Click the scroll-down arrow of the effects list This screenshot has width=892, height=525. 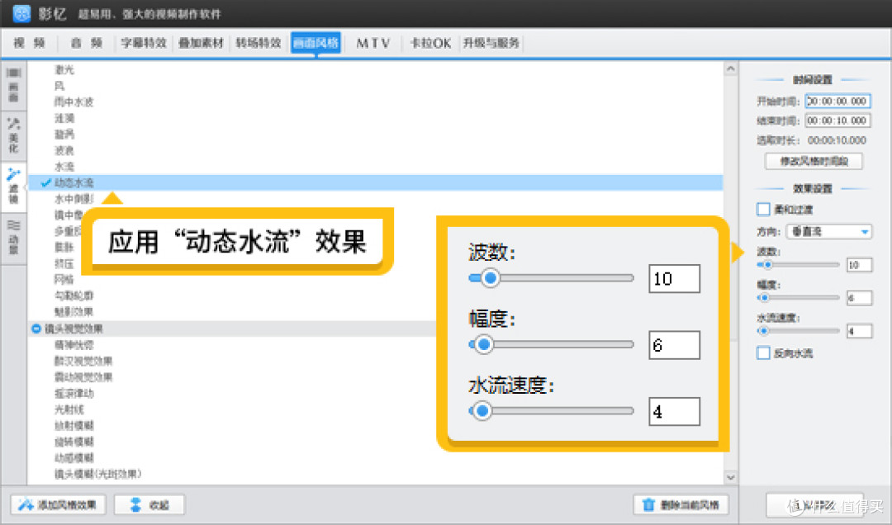(731, 477)
